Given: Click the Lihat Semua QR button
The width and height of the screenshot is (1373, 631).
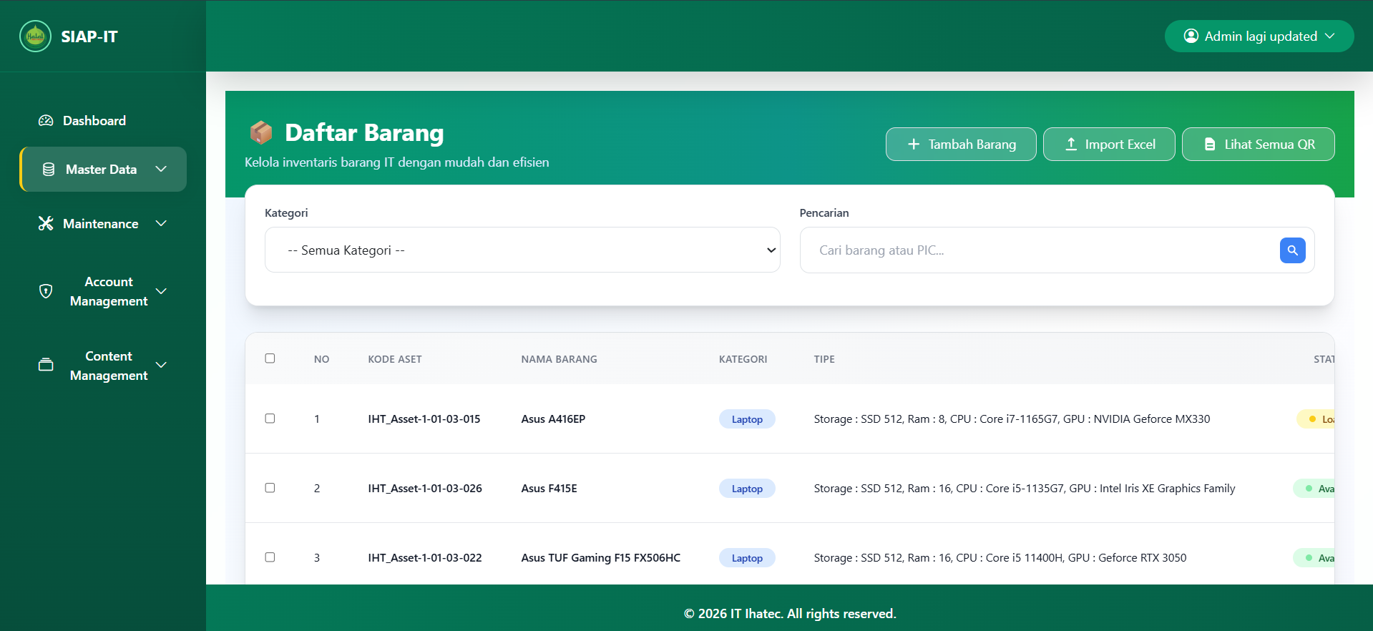Looking at the screenshot, I should 1259,145.
